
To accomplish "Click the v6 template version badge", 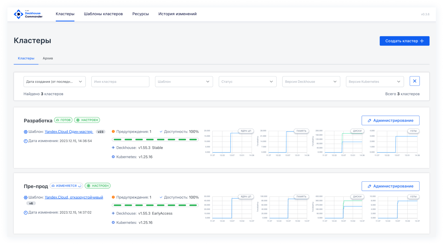I will click(31, 203).
